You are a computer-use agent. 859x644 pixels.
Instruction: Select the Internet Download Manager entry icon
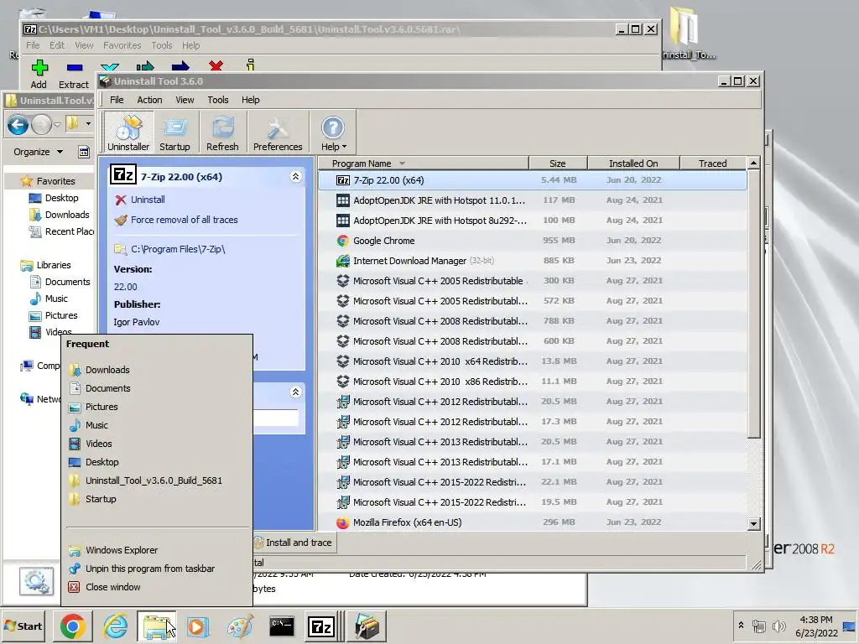[343, 261]
